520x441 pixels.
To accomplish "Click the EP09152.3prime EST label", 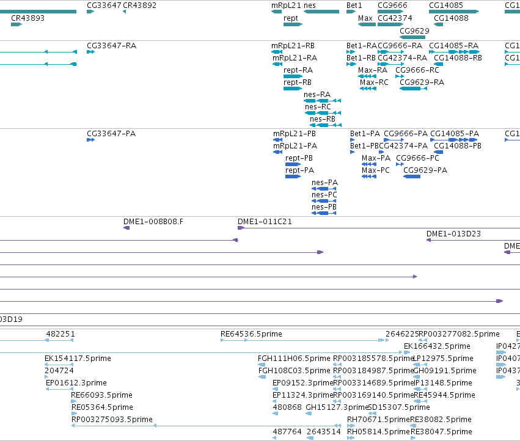I will pyautogui.click(x=303, y=383).
